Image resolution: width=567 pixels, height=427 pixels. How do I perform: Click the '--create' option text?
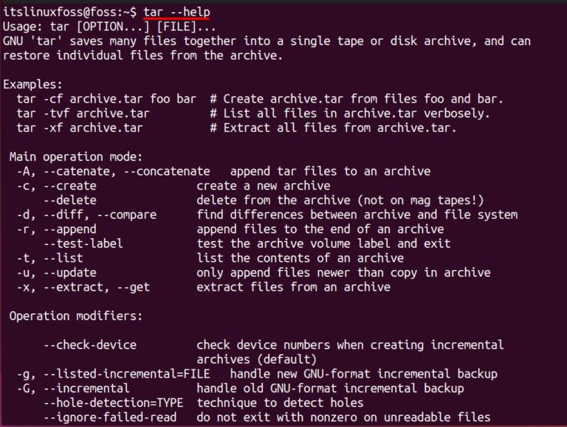70,186
